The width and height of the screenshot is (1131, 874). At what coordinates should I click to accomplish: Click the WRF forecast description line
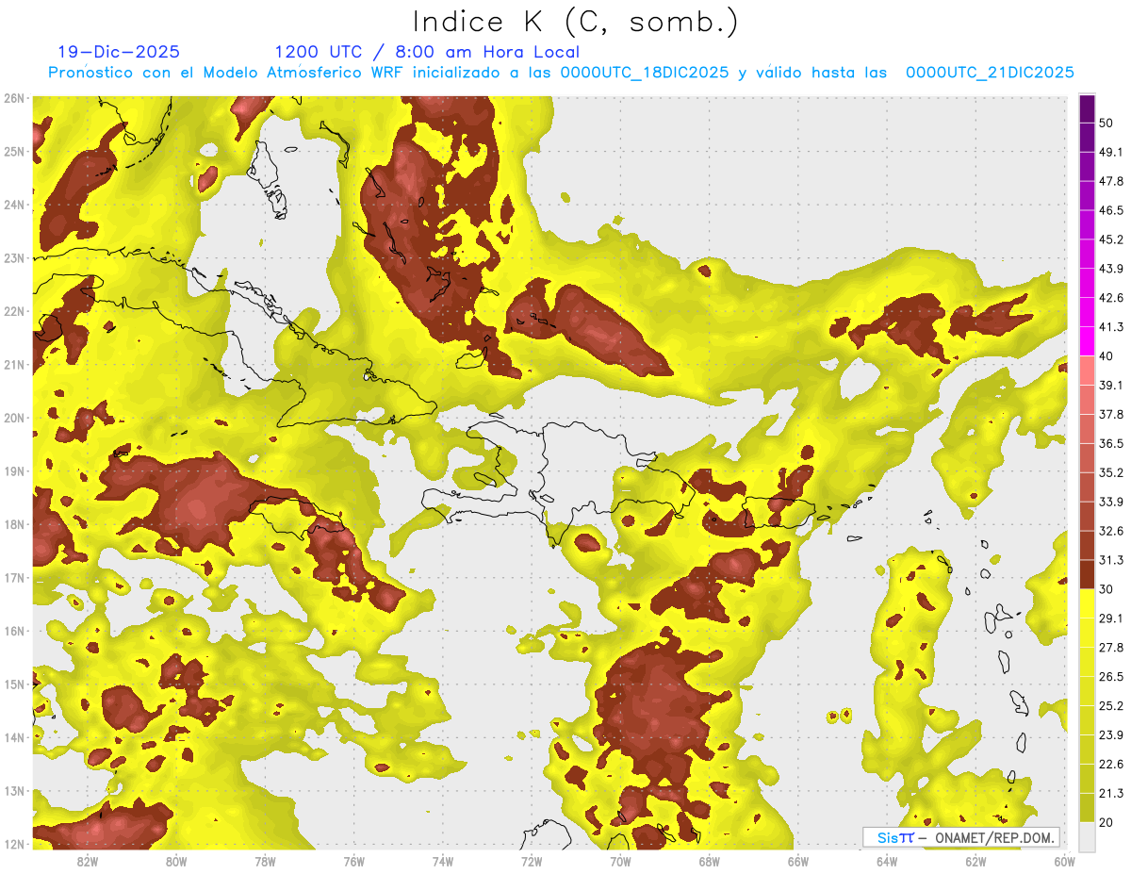click(x=562, y=73)
